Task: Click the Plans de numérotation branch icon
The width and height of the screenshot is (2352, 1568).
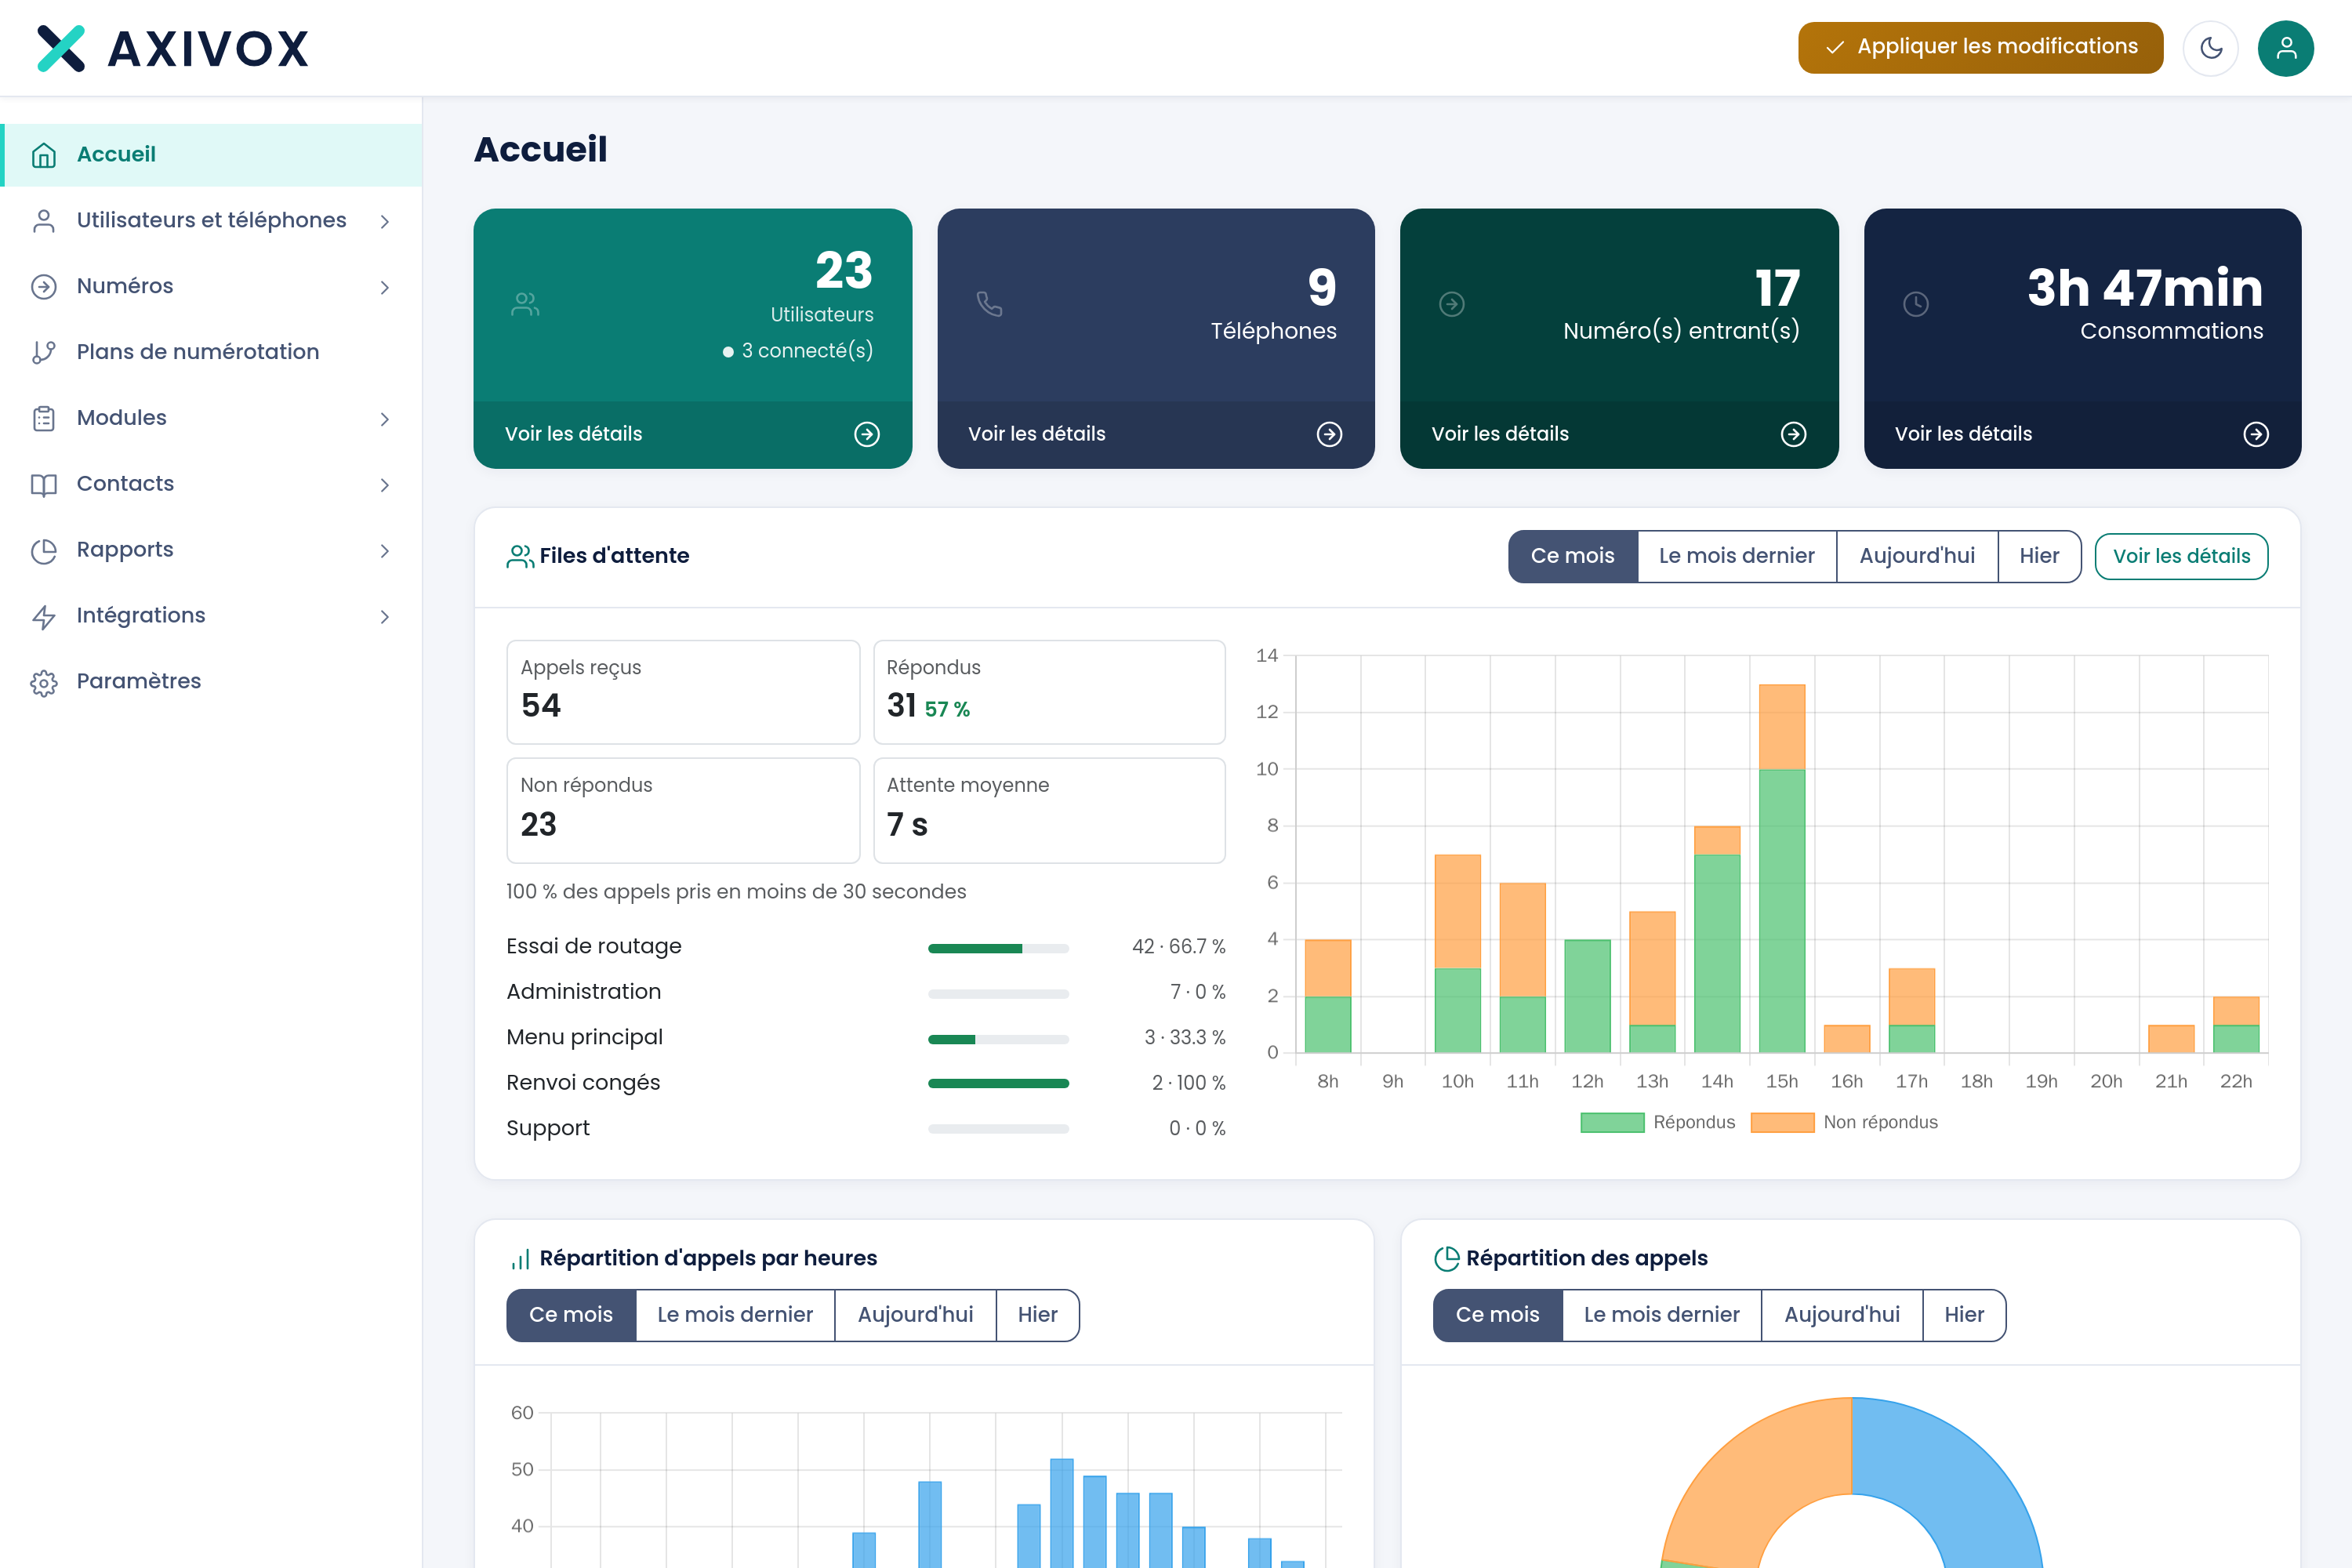Action: coord(44,352)
